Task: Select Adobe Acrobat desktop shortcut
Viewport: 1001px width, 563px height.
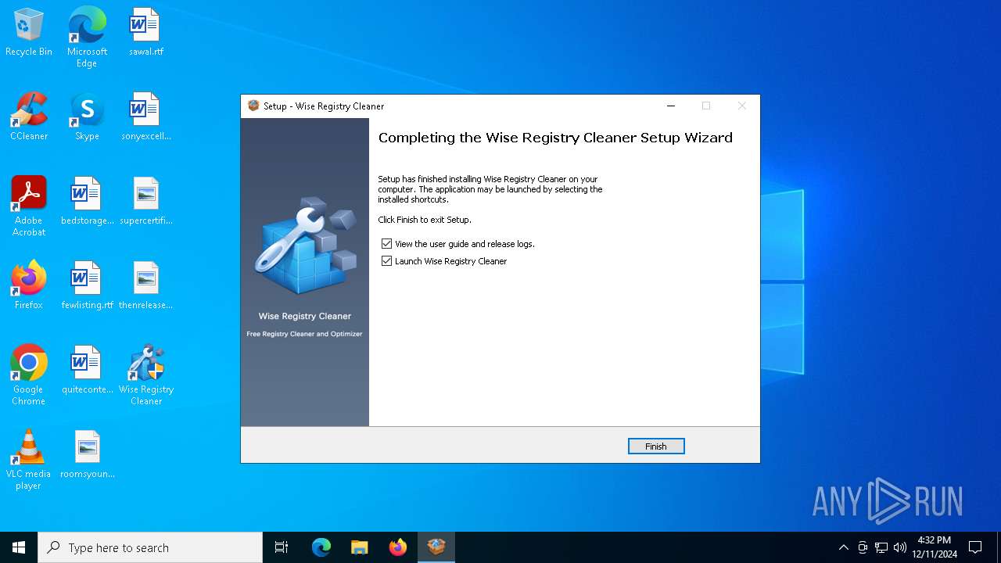Action: pyautogui.click(x=29, y=206)
